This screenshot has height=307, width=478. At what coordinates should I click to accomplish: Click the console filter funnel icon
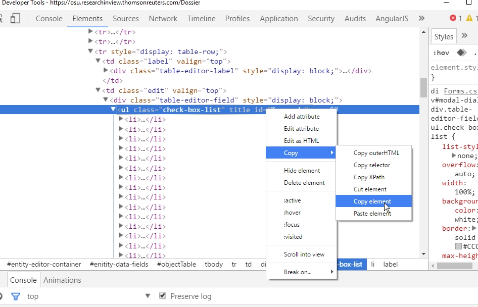click(16, 296)
